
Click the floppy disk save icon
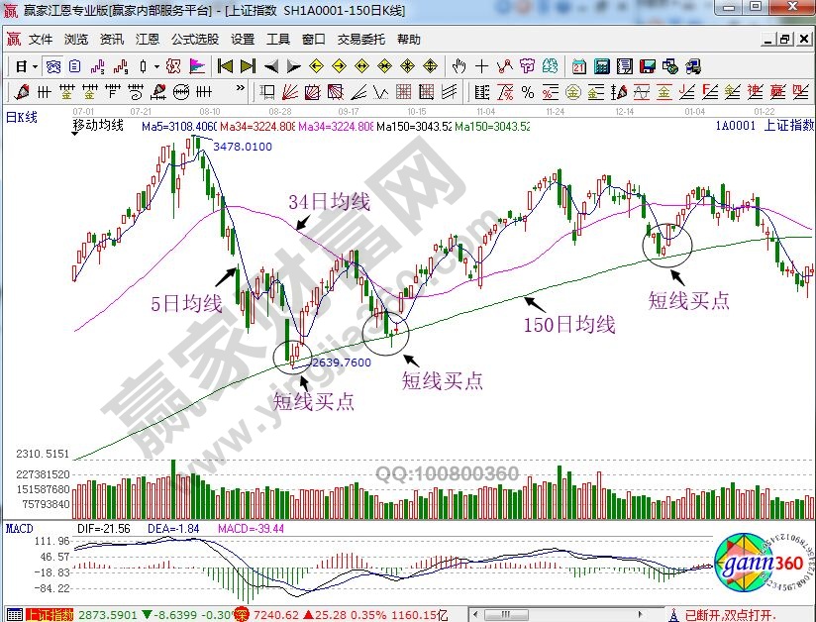[x=648, y=66]
